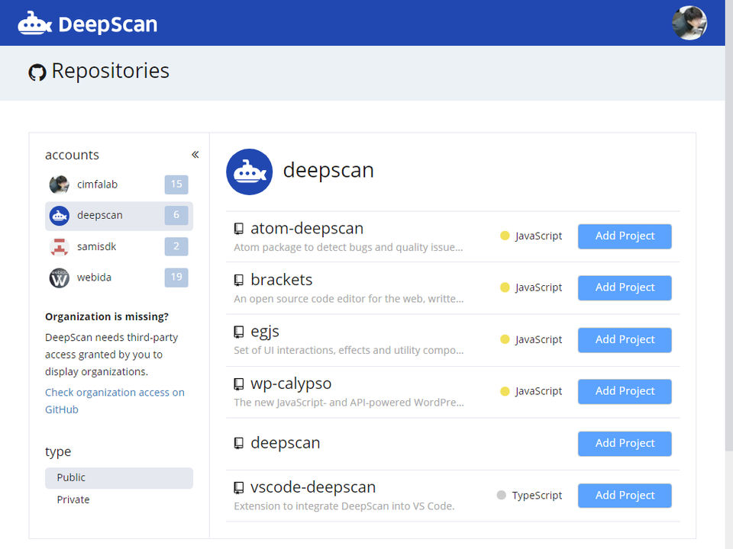Click the large deepscan organization logo
The height and width of the screenshot is (549, 733).
tap(249, 172)
